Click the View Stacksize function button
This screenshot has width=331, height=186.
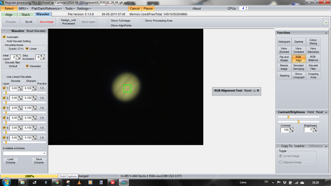[x=313, y=50]
